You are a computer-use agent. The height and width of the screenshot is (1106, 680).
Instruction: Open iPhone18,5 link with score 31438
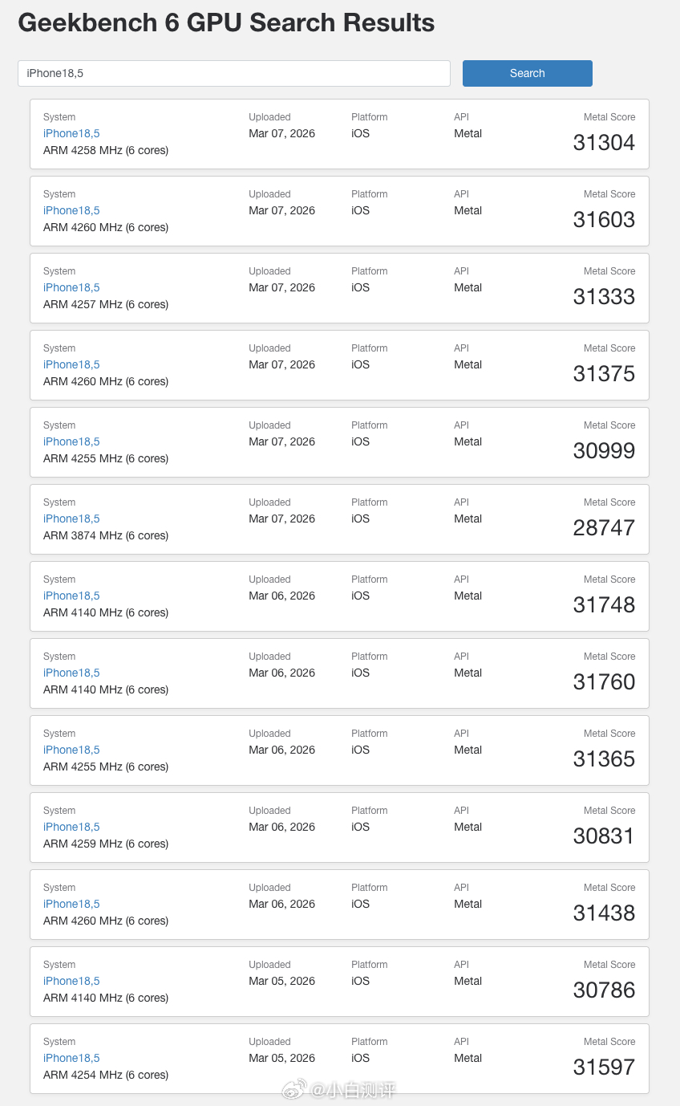click(71, 904)
